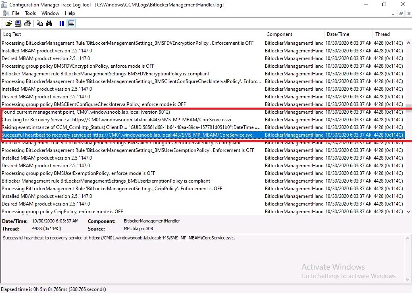Open the File menu

coord(16,13)
